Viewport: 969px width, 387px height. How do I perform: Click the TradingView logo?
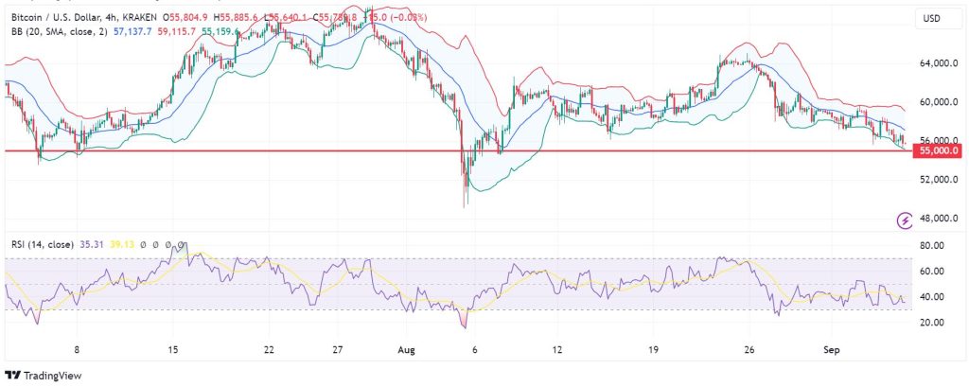coord(44,376)
